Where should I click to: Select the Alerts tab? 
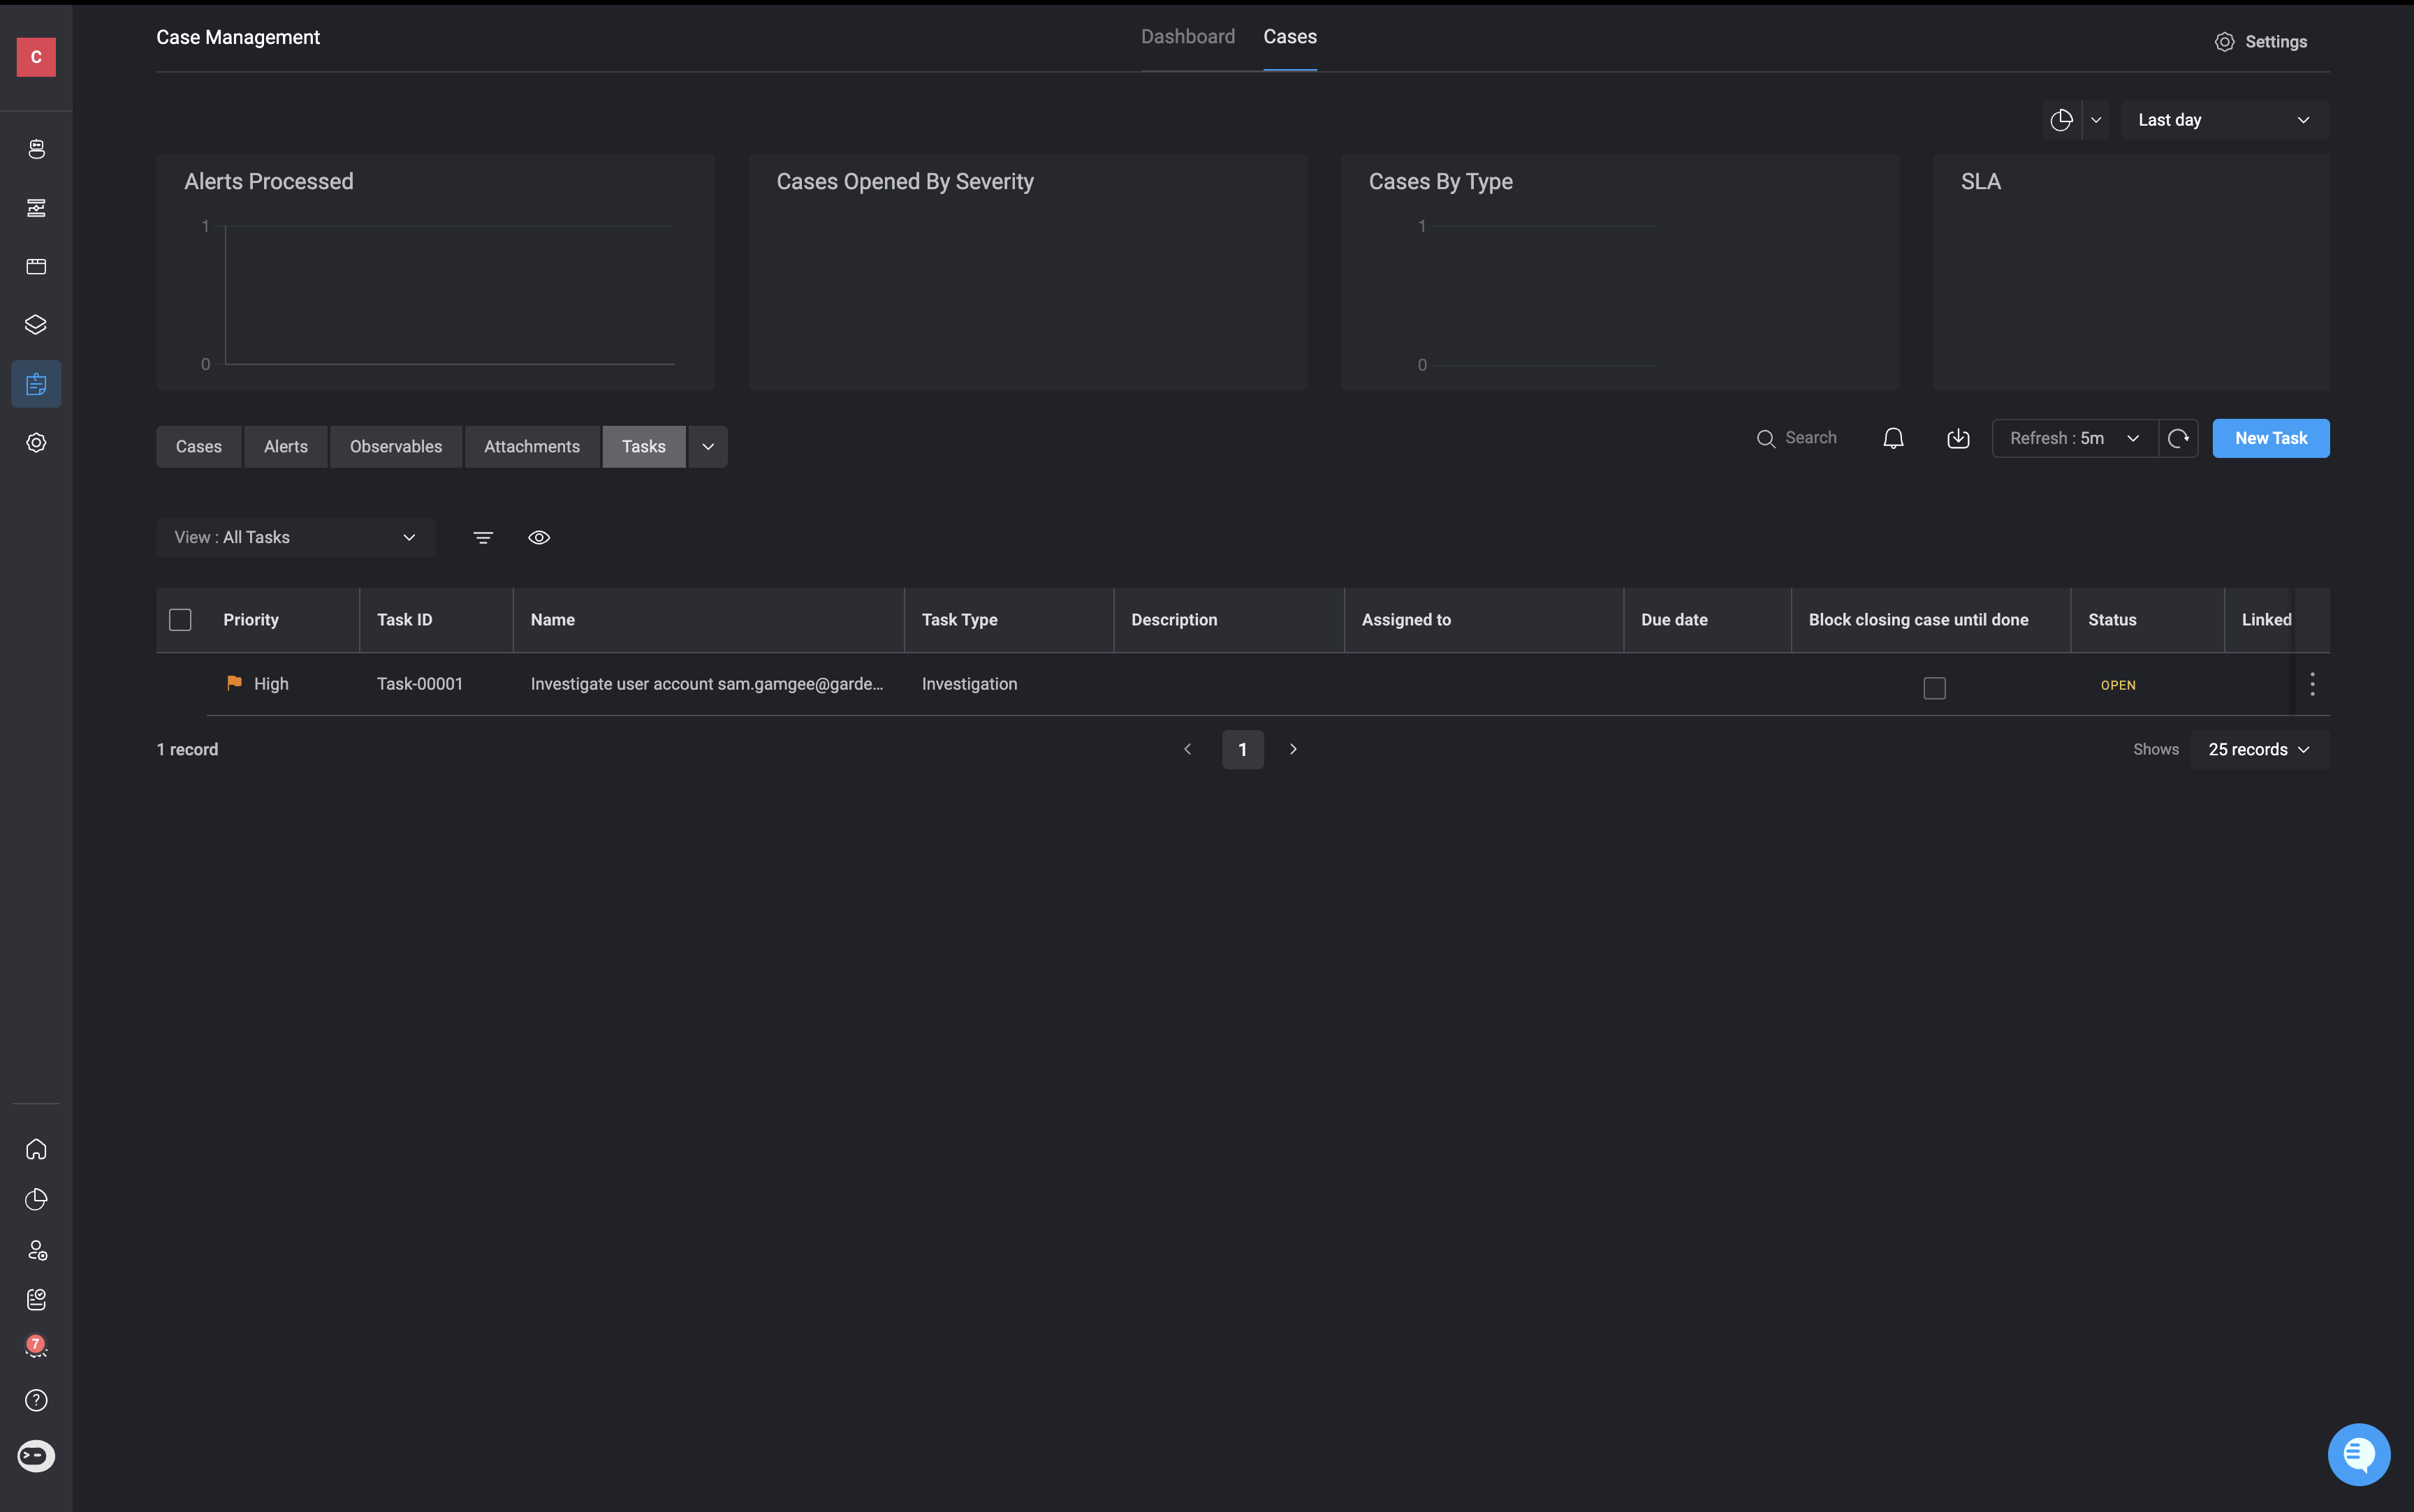tap(286, 446)
